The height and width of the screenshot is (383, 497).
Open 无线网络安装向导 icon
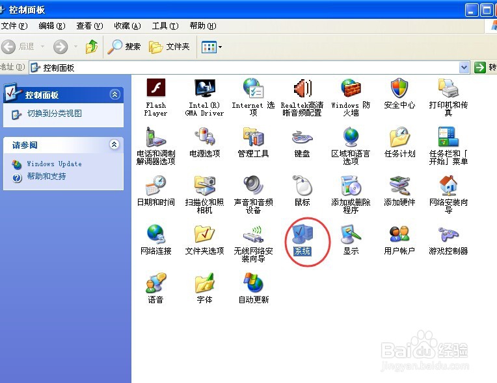point(253,235)
